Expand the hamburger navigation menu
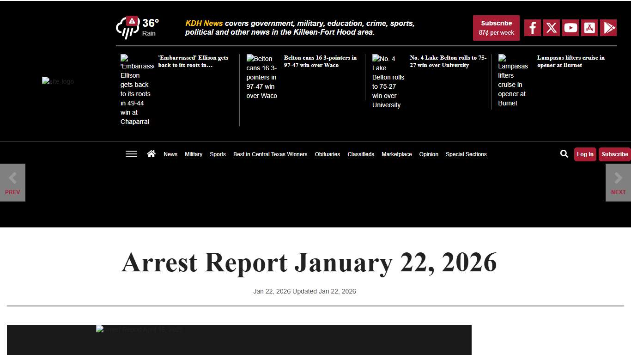 pyautogui.click(x=131, y=153)
